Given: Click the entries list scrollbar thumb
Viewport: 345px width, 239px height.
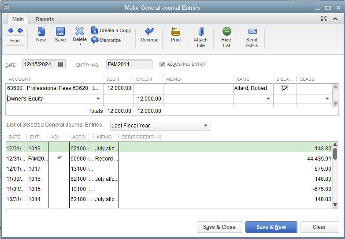Looking at the screenshot, I should [335, 154].
